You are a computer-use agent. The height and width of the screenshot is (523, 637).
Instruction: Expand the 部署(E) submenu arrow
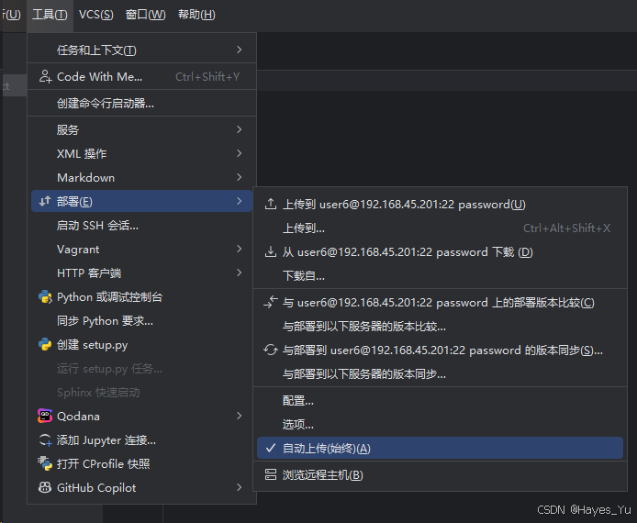pyautogui.click(x=240, y=201)
